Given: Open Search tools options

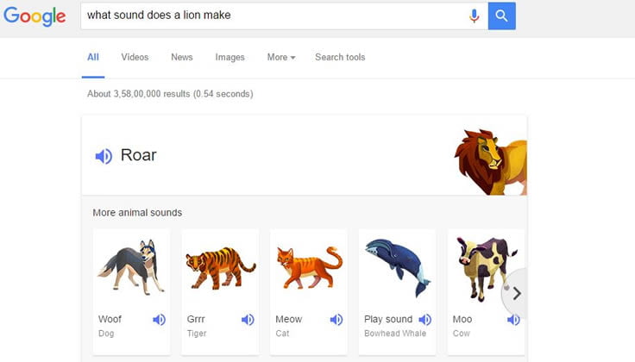Looking at the screenshot, I should tap(340, 58).
